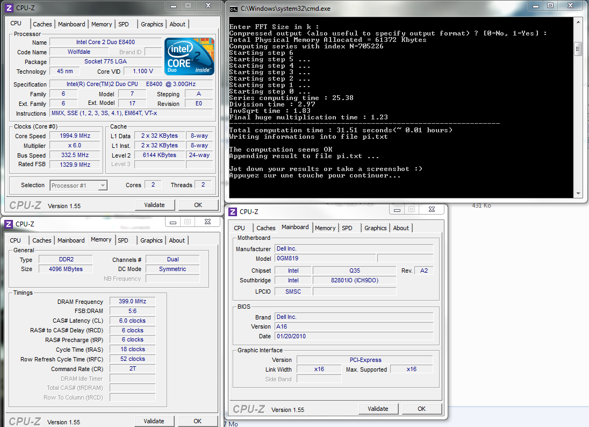Click the CPU-Z icon in the Mainboard window title bar
The height and width of the screenshot is (427, 589).
click(x=233, y=212)
